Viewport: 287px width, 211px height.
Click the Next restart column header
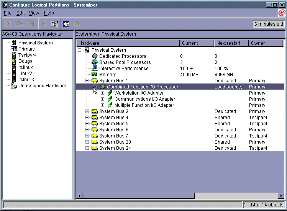click(x=231, y=43)
